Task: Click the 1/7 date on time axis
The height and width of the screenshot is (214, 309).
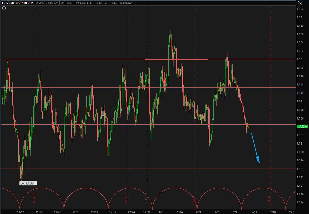Action: 160,212
